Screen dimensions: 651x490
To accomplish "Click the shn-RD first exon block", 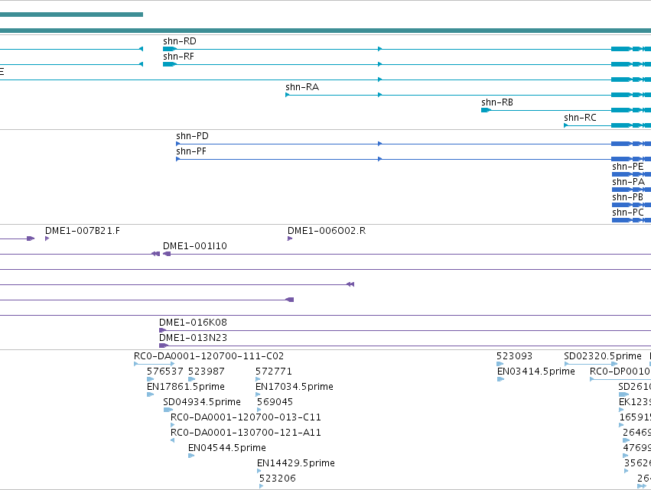I will tap(170, 49).
